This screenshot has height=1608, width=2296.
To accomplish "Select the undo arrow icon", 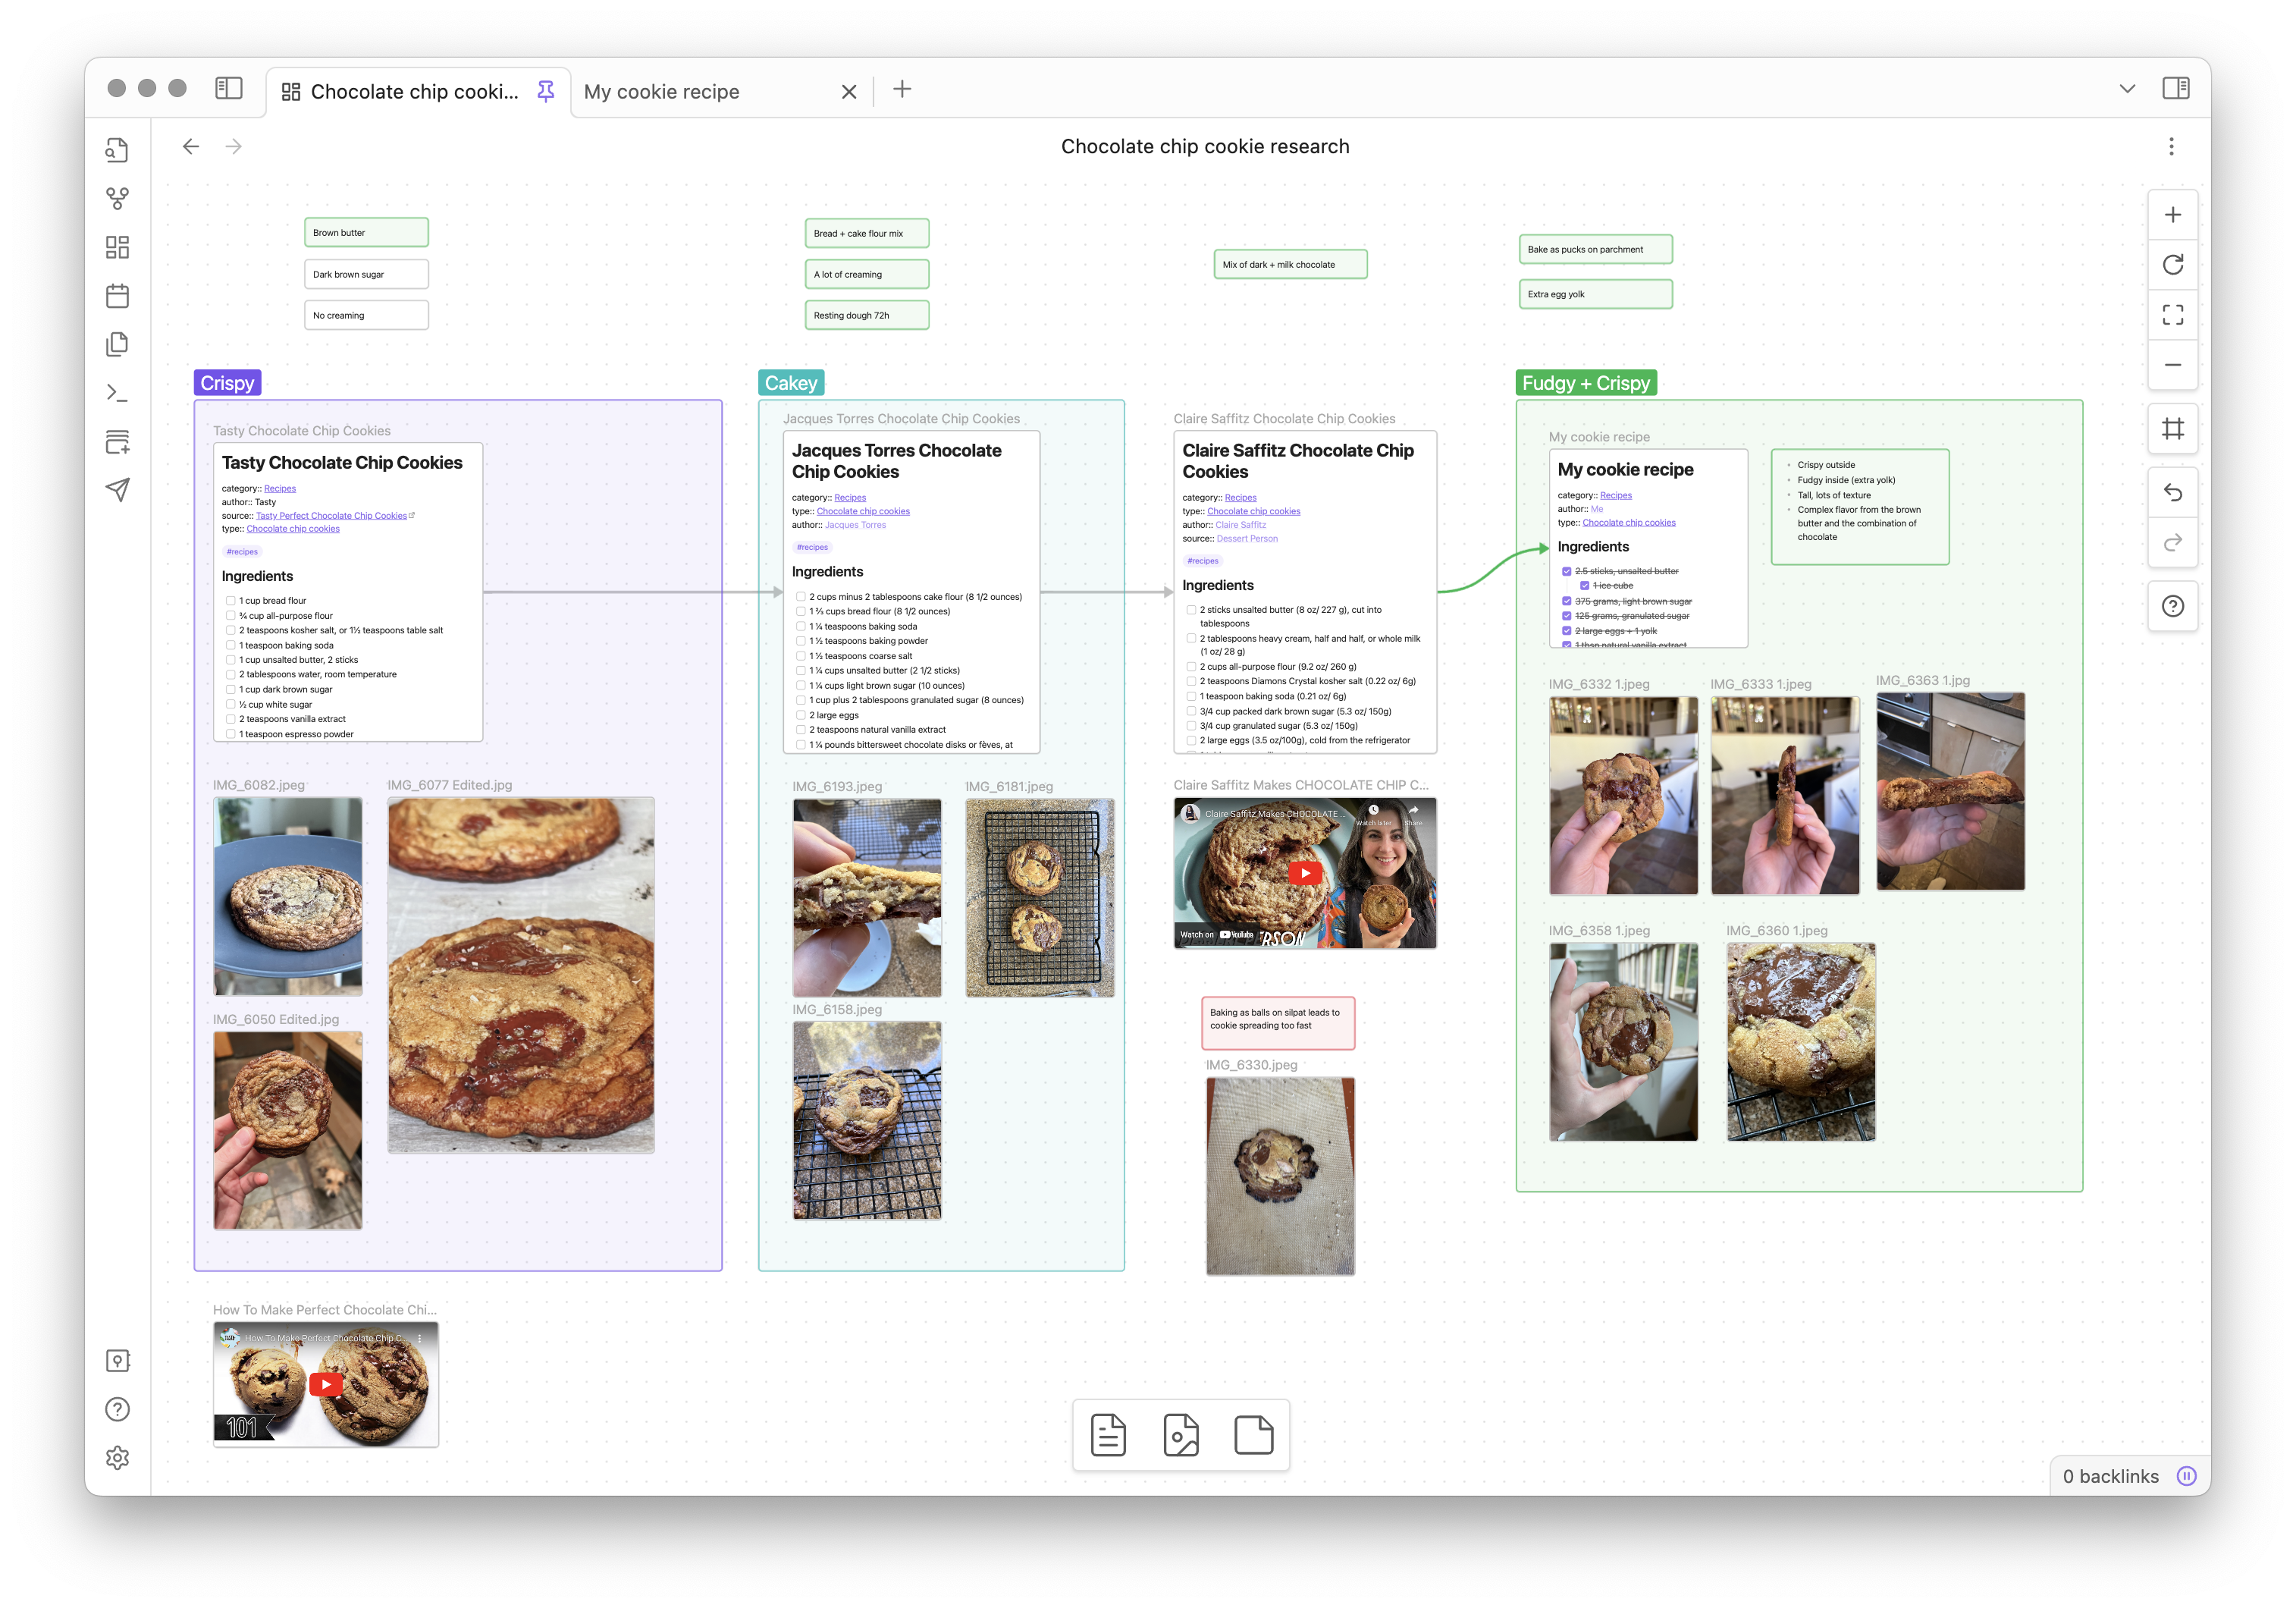I will (2172, 494).
